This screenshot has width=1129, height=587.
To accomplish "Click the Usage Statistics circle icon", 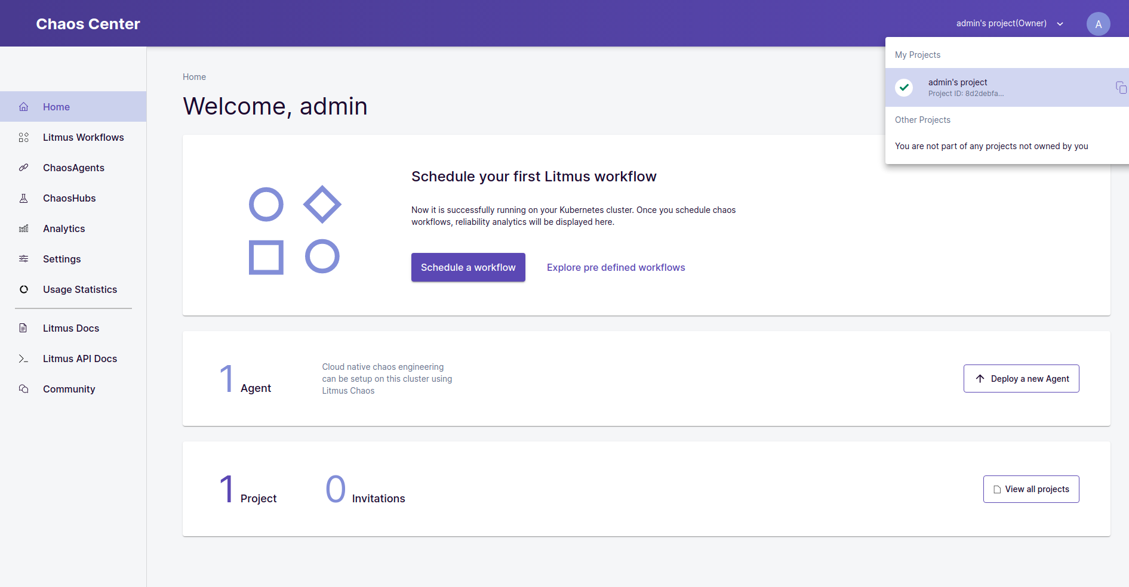I will [24, 289].
